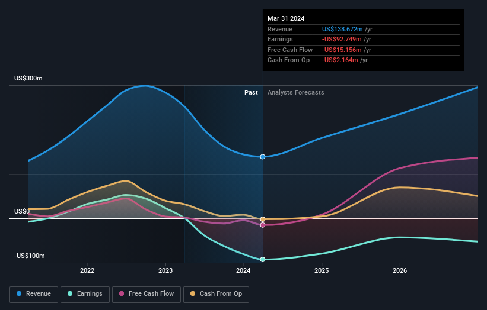Screen dimensions: 487x310
Task: Click the Earnings row label in tooltip
Action: click(x=280, y=39)
